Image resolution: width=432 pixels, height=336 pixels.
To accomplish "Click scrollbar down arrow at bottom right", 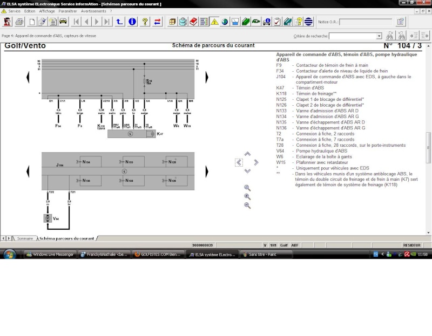I will tap(428, 233).
